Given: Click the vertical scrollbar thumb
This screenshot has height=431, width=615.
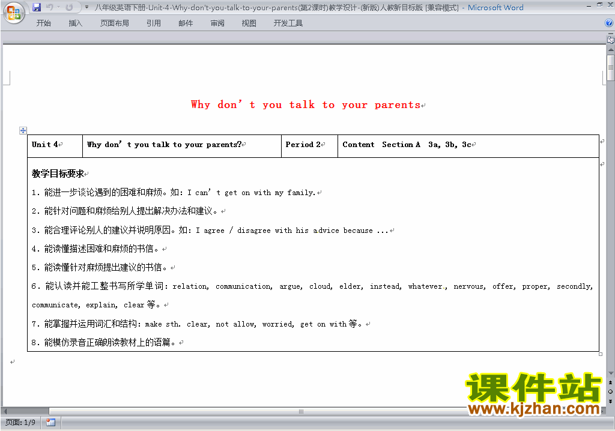Looking at the screenshot, I should tap(611, 68).
